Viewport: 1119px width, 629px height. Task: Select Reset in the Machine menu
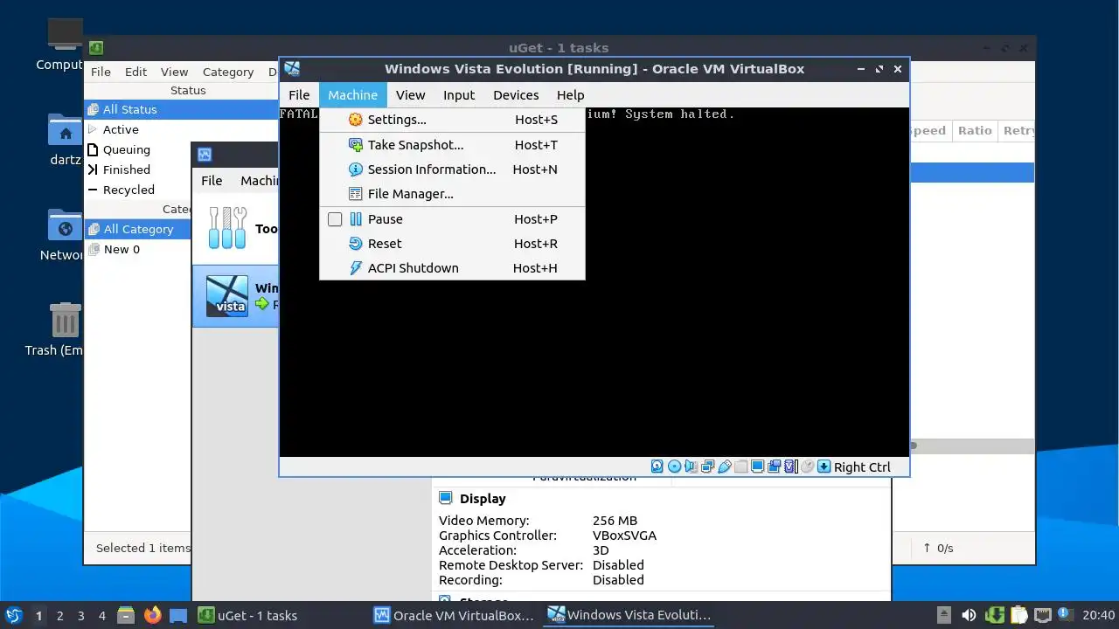452,244
